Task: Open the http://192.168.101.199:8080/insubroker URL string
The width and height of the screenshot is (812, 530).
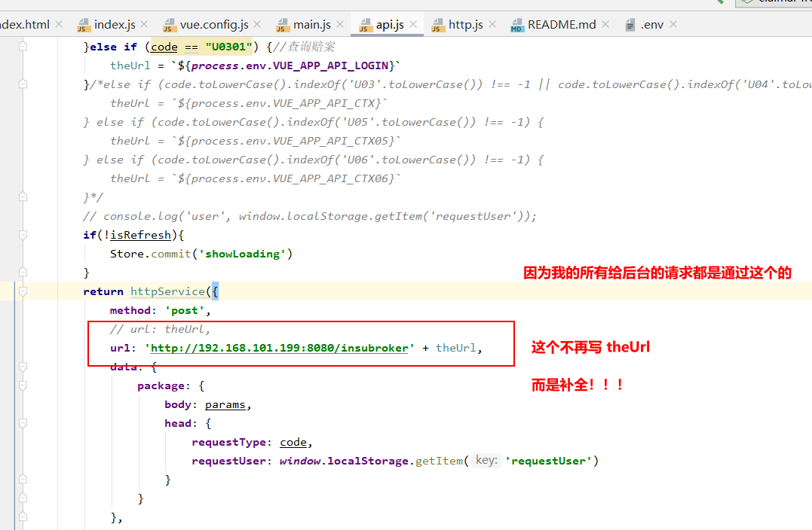Action: click(x=280, y=348)
